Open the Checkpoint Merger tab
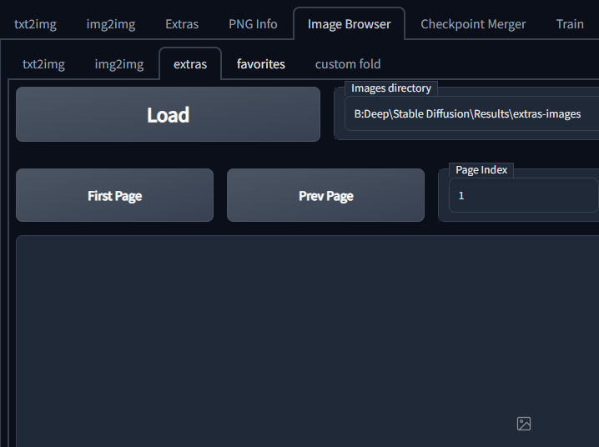The width and height of the screenshot is (599, 447). [473, 24]
